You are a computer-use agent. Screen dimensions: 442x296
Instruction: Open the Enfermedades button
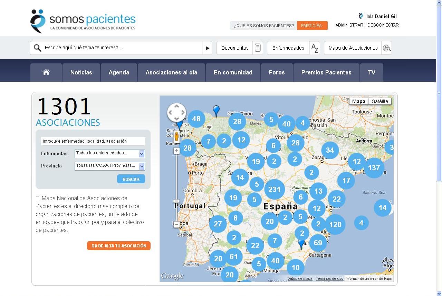tap(294, 48)
